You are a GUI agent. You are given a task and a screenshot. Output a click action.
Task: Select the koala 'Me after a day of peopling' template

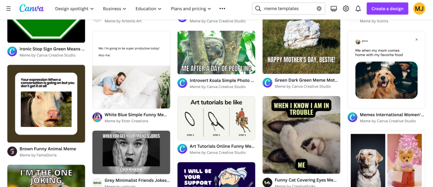tap(216, 52)
